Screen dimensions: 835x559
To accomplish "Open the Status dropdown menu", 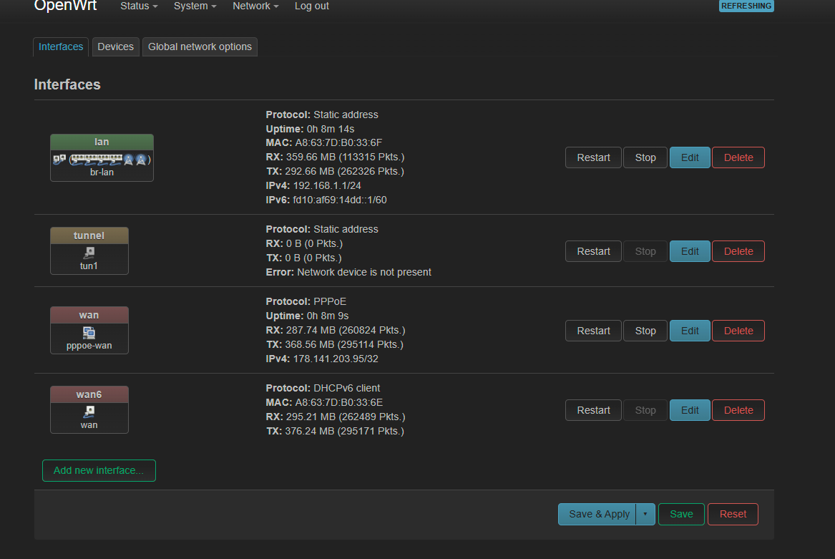I will 139,6.
